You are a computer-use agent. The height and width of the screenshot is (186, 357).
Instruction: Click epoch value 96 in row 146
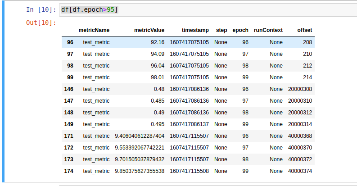point(245,89)
